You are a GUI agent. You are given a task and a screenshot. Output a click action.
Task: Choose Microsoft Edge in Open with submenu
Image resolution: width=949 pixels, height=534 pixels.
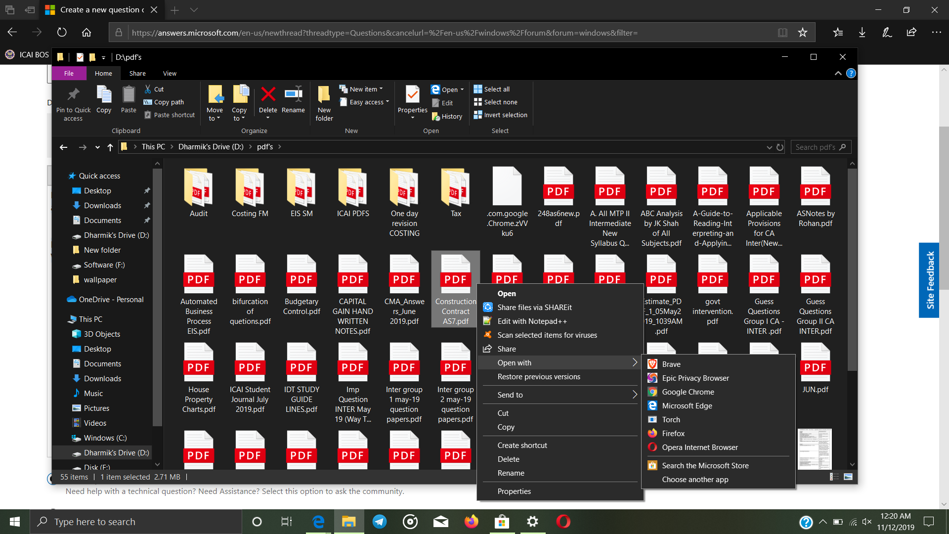point(718,405)
